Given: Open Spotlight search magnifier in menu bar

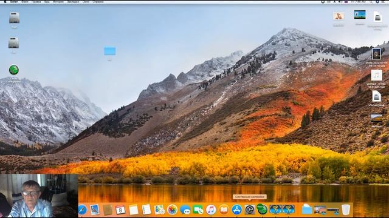Looking at the screenshot, I should pos(371,2).
